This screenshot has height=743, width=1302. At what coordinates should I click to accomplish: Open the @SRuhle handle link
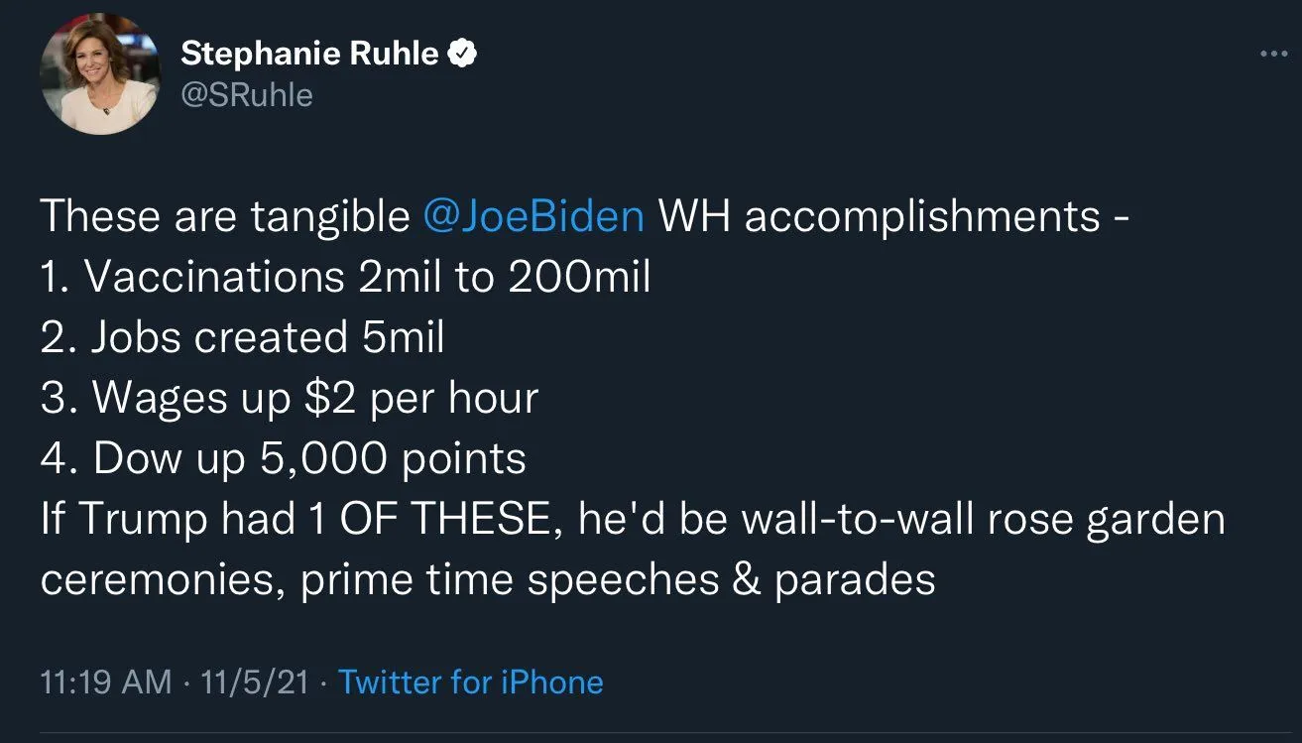[x=246, y=95]
